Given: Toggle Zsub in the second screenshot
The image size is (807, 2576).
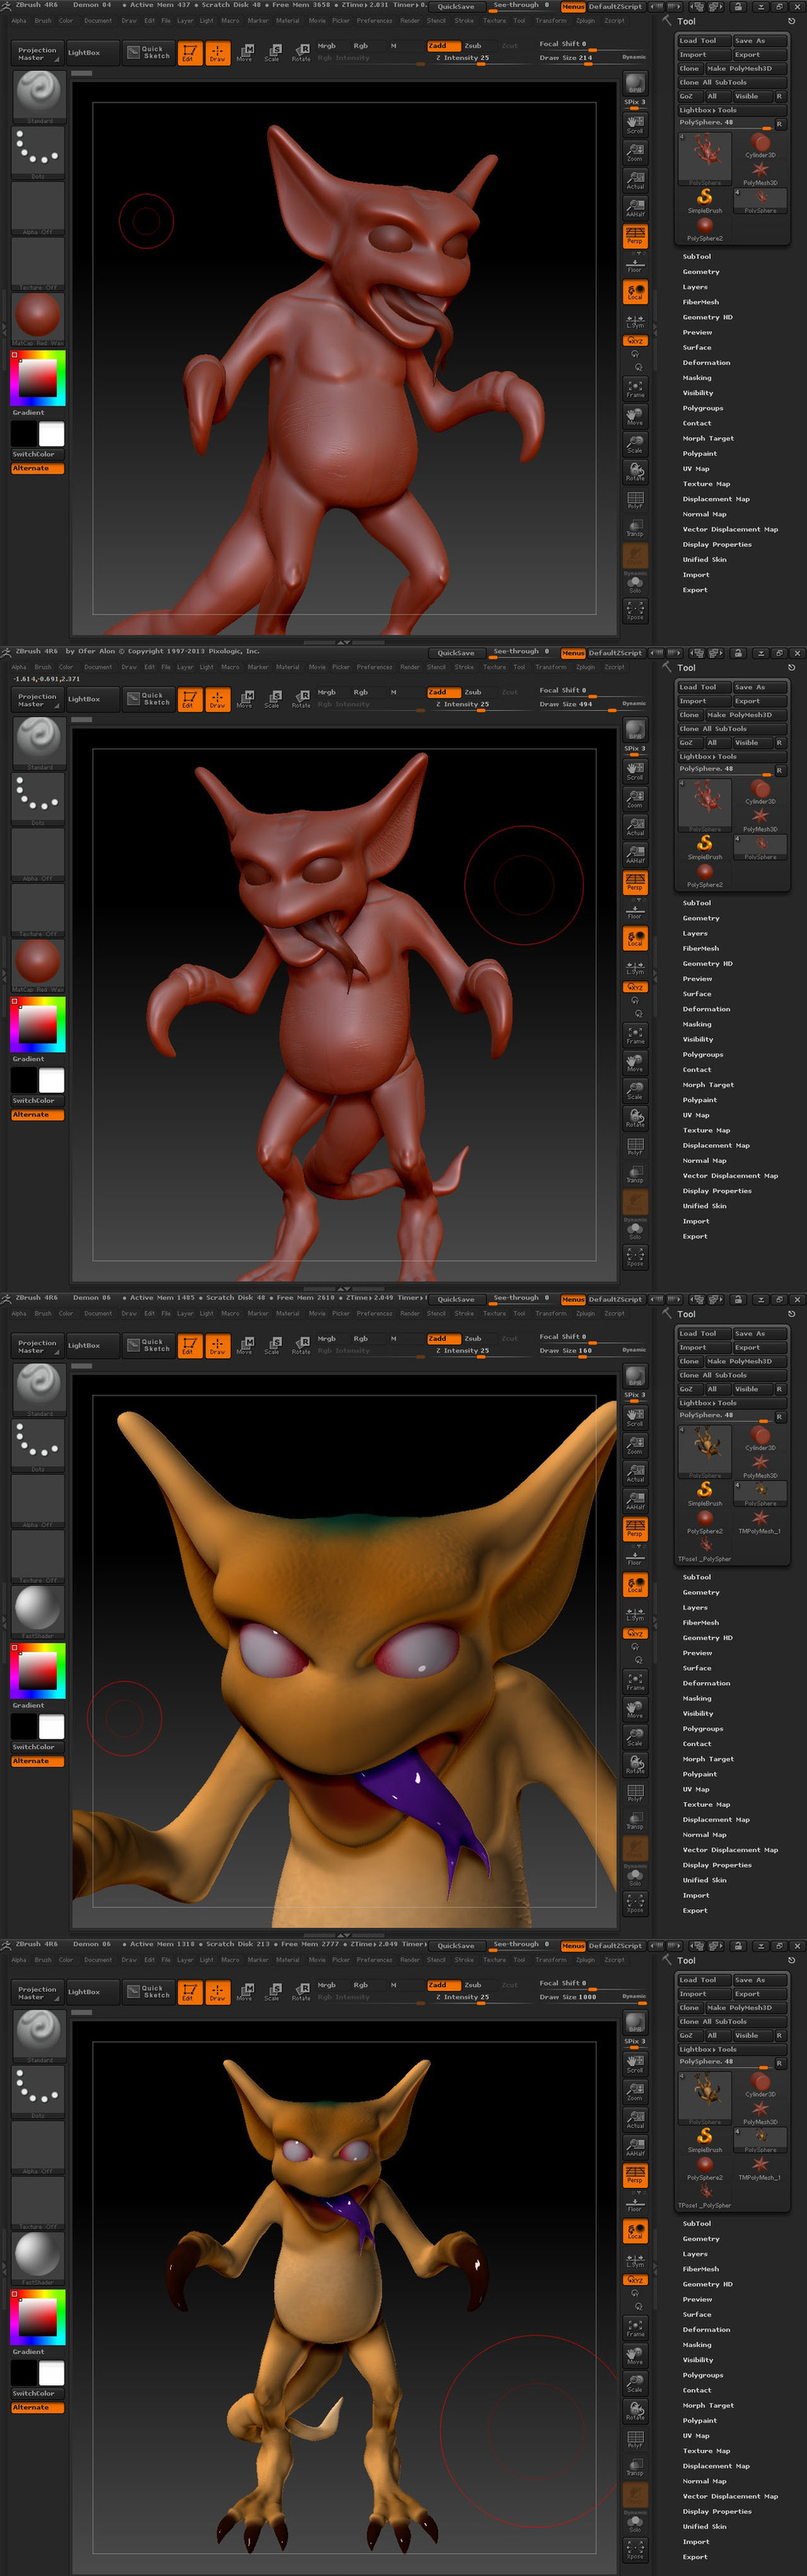Looking at the screenshot, I should pos(472,692).
